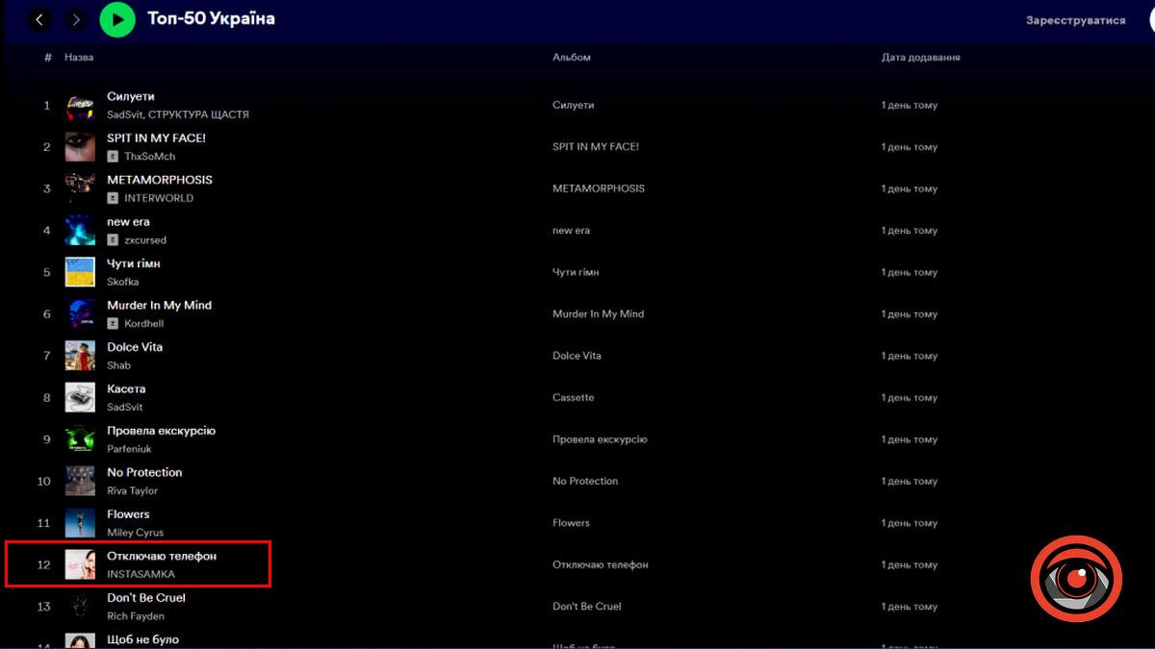
Task: Go forward with the right arrow
Action: click(76, 19)
